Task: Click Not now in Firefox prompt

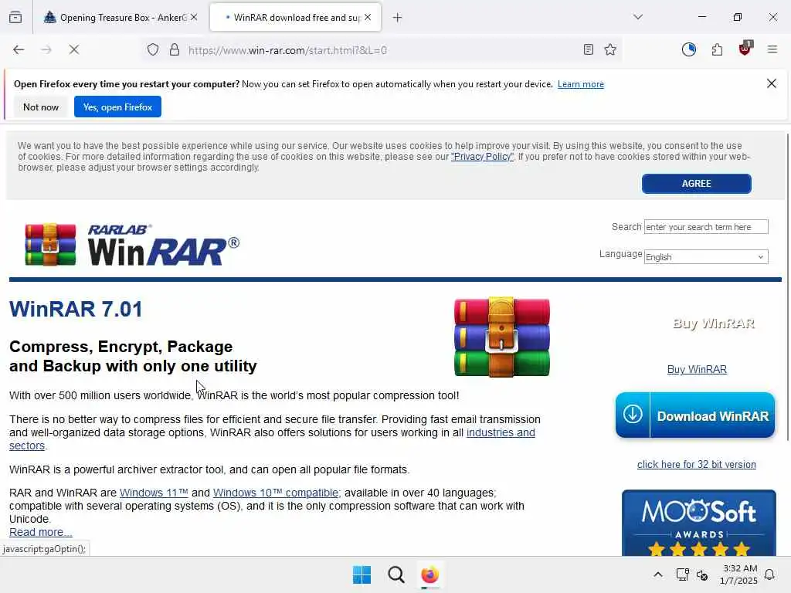Action: click(x=41, y=107)
